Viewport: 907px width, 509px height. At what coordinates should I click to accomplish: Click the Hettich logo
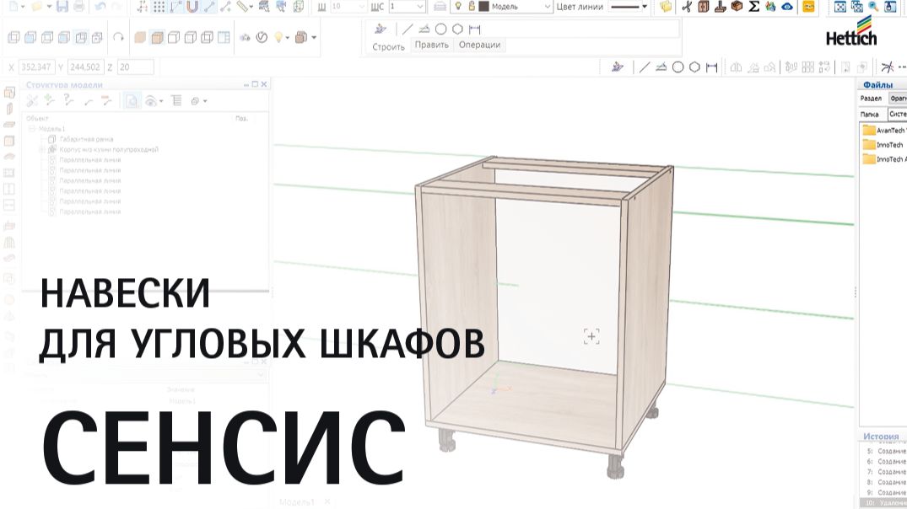(x=851, y=32)
